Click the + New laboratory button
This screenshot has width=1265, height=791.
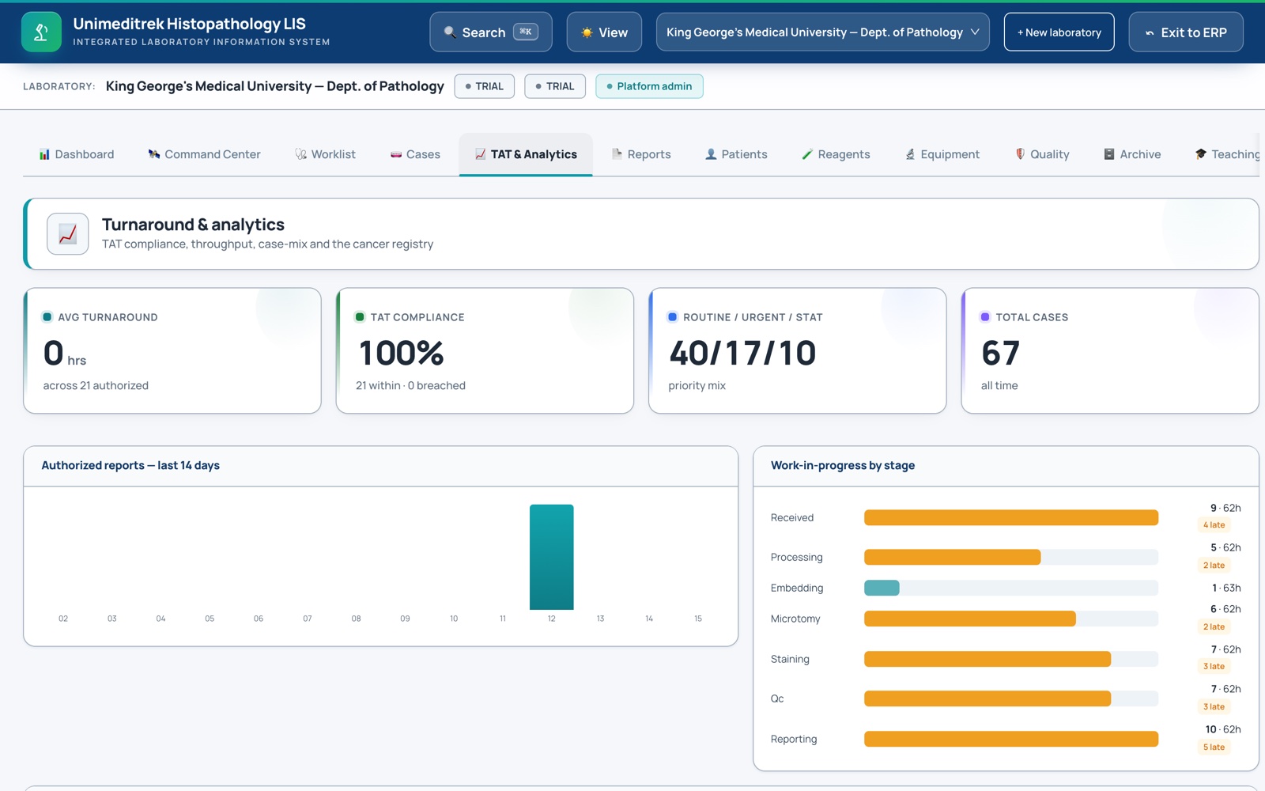coord(1059,32)
